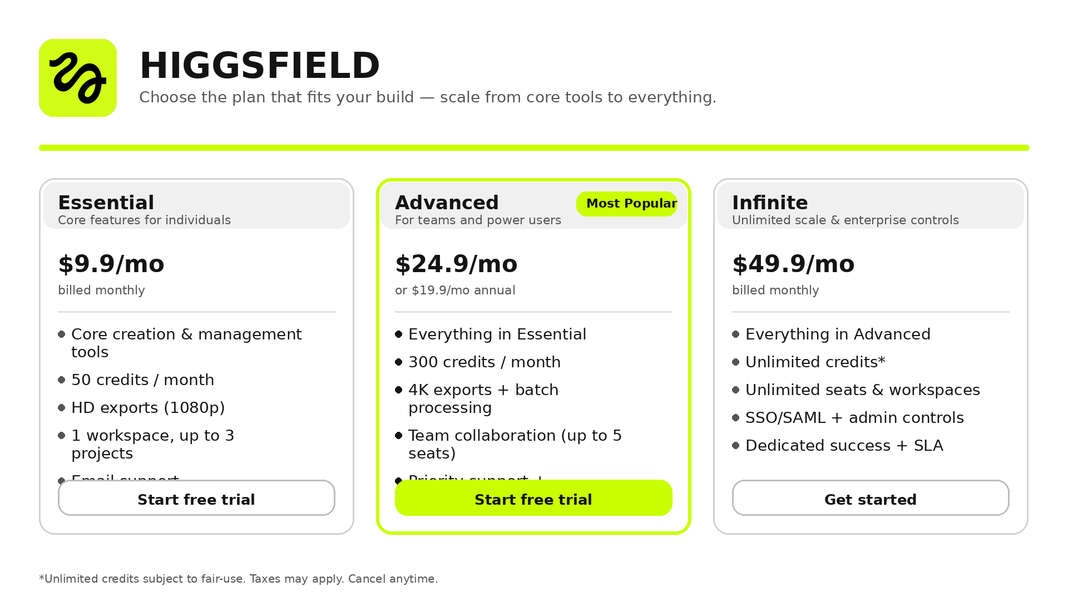Select the Essential plan heading

pos(106,203)
